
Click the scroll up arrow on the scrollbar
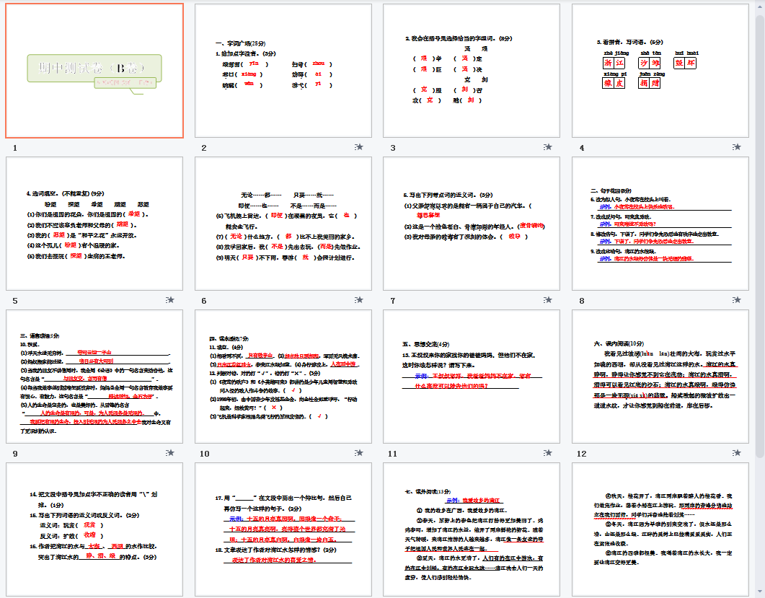(x=759, y=6)
